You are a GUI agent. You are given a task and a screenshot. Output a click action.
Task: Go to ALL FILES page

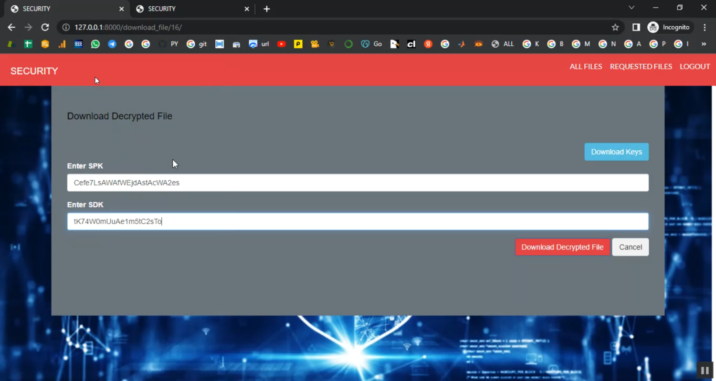586,67
